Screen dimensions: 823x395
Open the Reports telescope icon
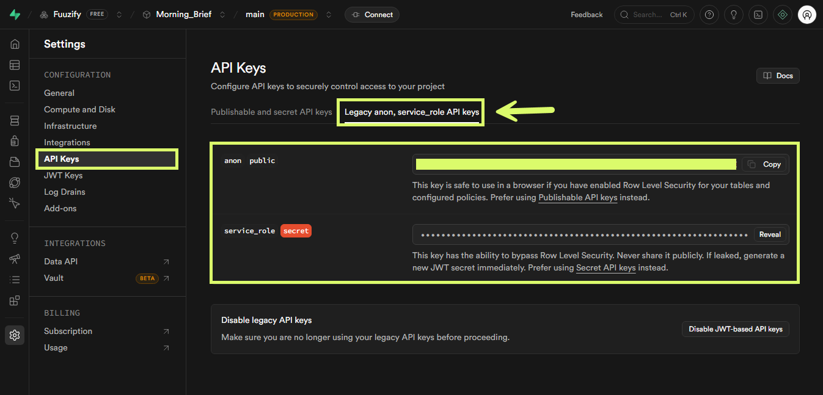click(x=15, y=259)
